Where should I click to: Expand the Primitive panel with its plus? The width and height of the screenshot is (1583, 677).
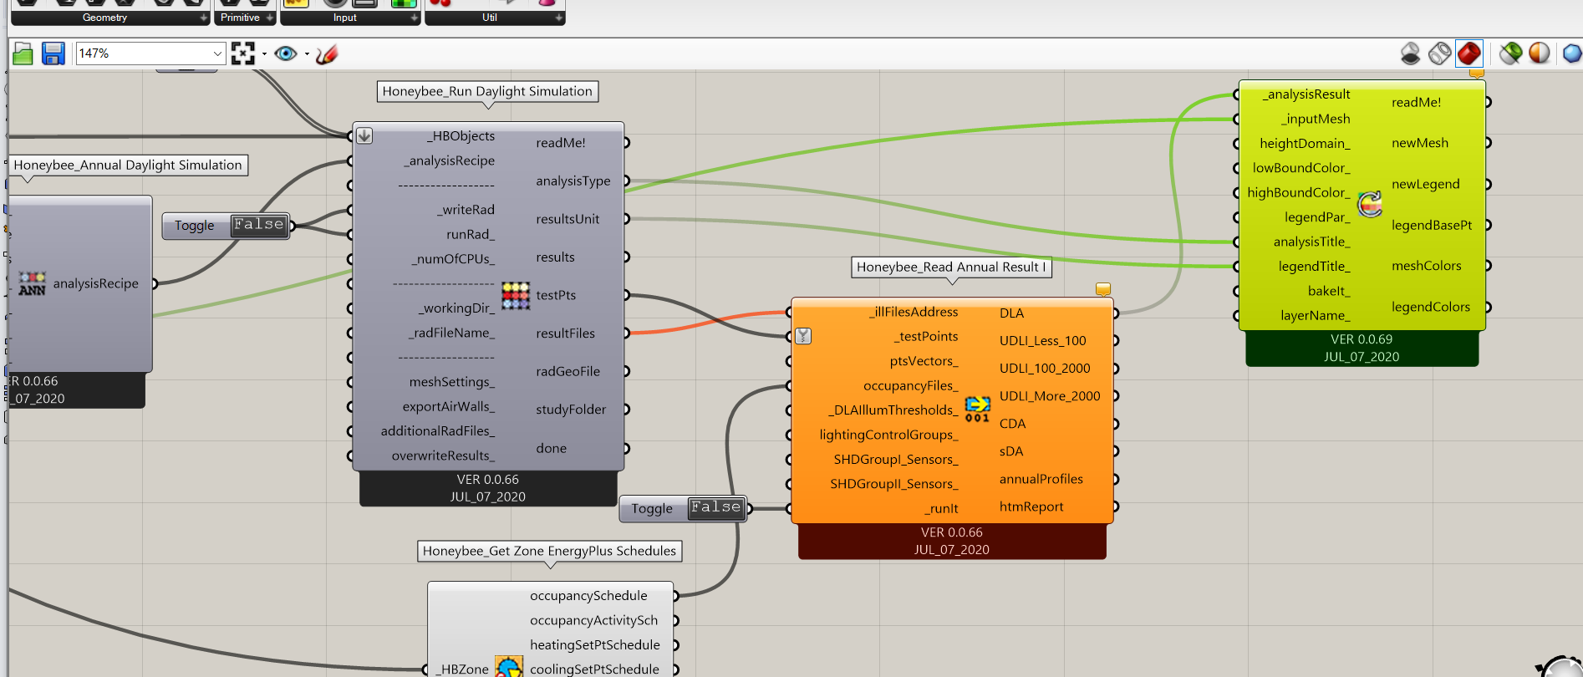coord(270,18)
